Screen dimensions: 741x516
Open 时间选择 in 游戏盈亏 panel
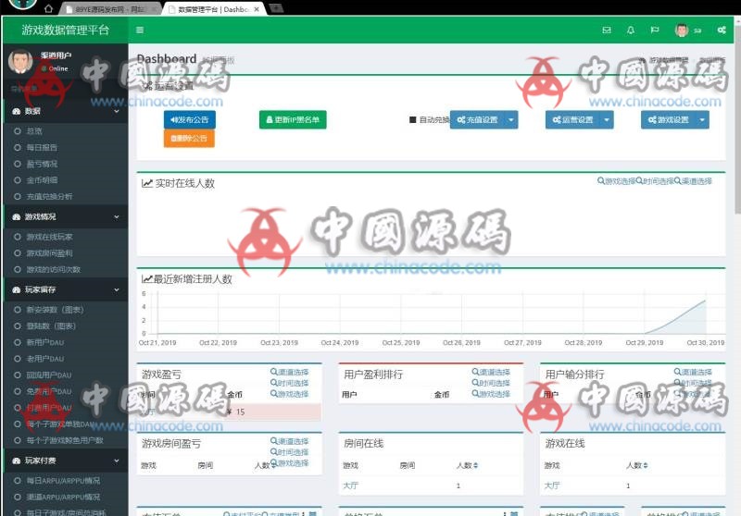click(290, 383)
